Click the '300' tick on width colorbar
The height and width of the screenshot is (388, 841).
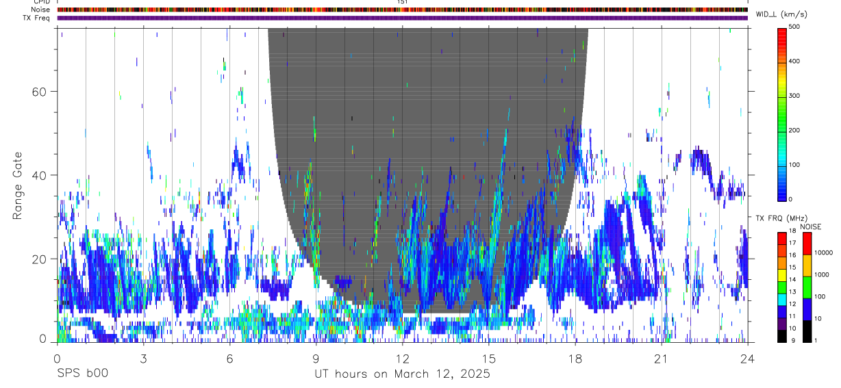point(795,96)
